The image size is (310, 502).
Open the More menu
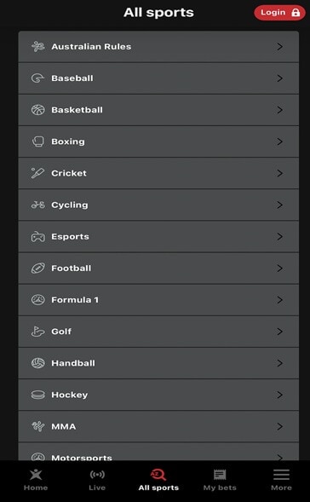pos(281,480)
